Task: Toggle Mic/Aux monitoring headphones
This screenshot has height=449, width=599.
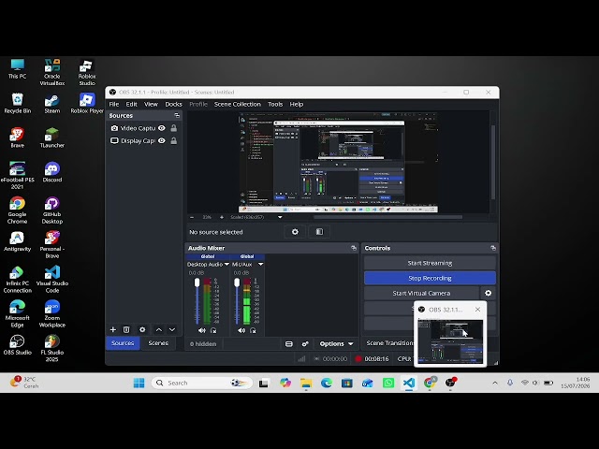Action: tap(253, 330)
